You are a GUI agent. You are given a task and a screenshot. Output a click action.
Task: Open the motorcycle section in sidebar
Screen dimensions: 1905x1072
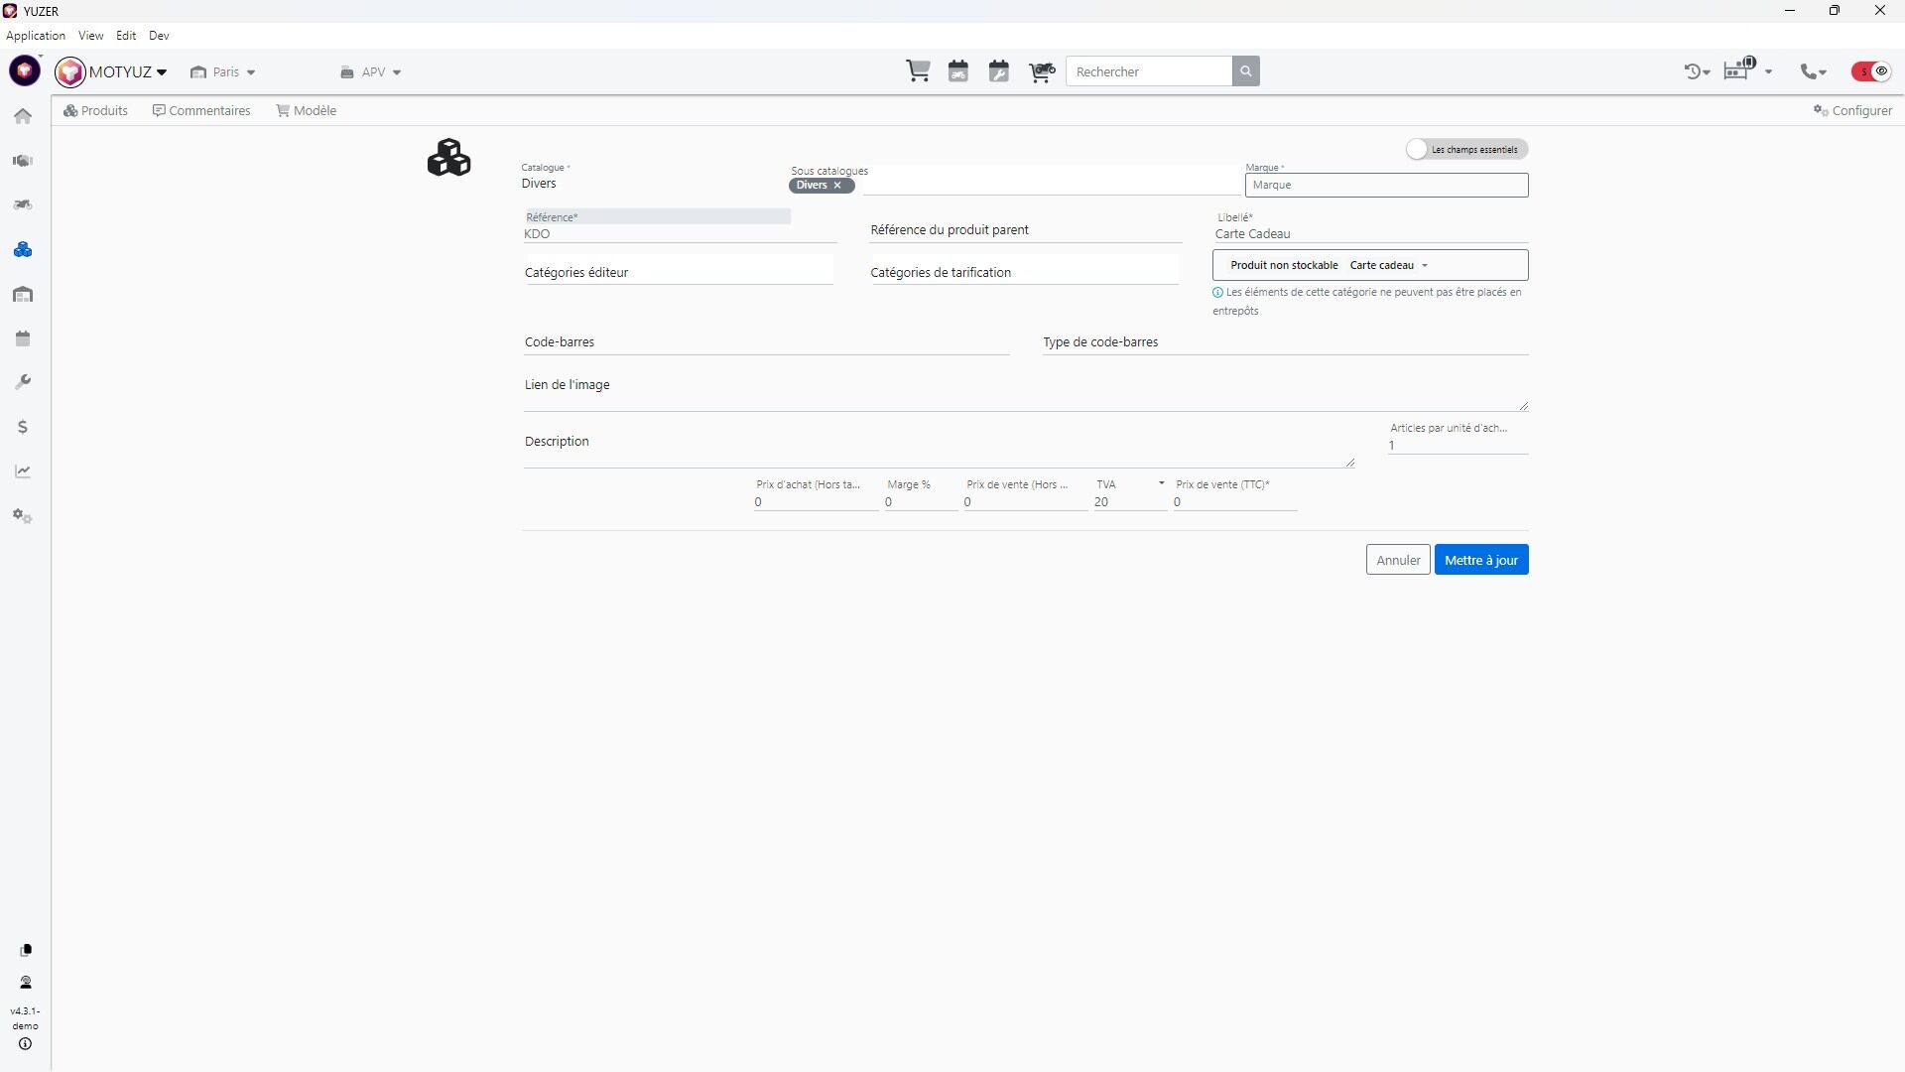(23, 205)
